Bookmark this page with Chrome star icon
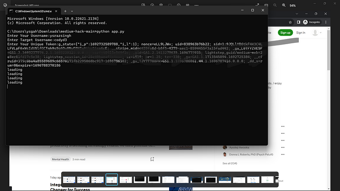 click(290, 22)
